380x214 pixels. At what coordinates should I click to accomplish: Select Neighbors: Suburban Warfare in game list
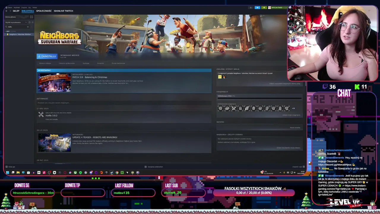pyautogui.click(x=19, y=34)
